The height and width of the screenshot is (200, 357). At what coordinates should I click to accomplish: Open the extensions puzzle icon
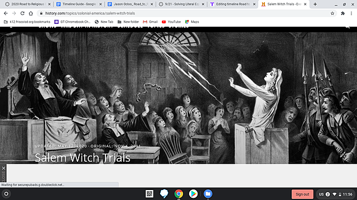[342, 13]
